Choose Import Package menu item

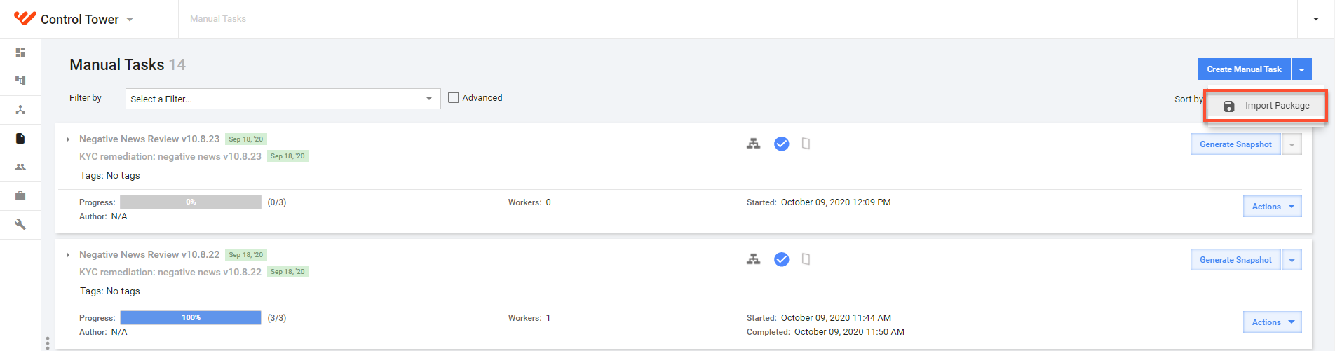coord(1266,106)
